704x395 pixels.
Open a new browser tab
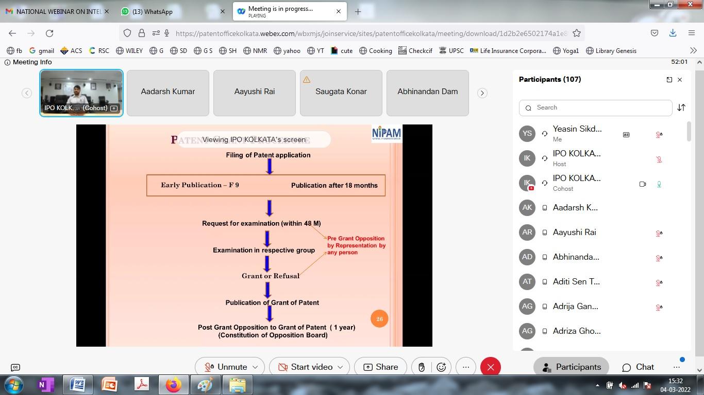pos(358,11)
